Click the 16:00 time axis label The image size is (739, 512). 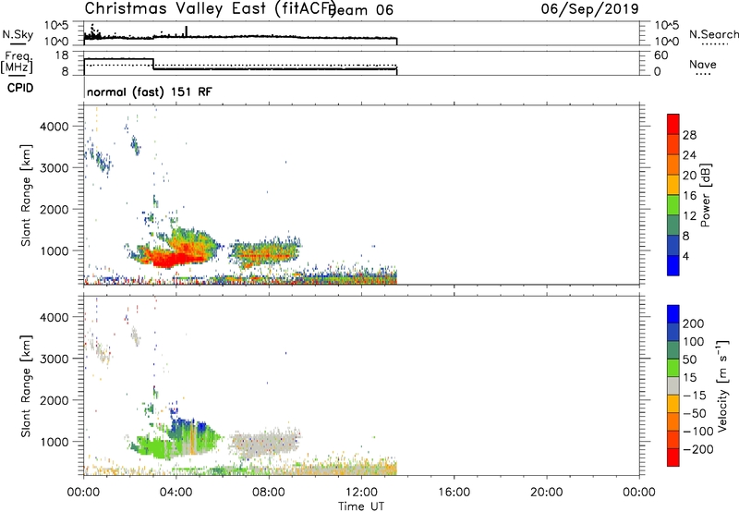(x=454, y=493)
